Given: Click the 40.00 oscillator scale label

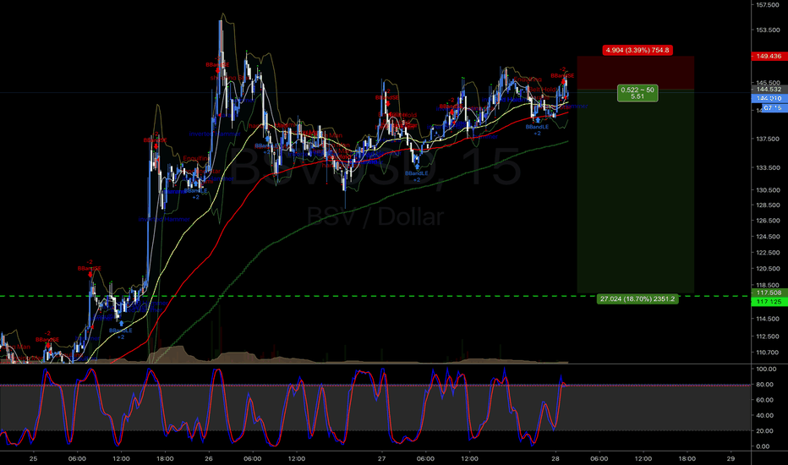Looking at the screenshot, I should click(x=764, y=416).
